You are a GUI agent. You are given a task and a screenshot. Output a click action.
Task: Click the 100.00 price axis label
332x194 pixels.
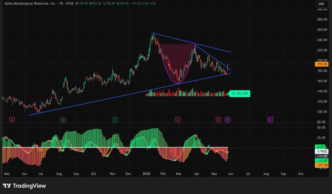[x=322, y=112]
